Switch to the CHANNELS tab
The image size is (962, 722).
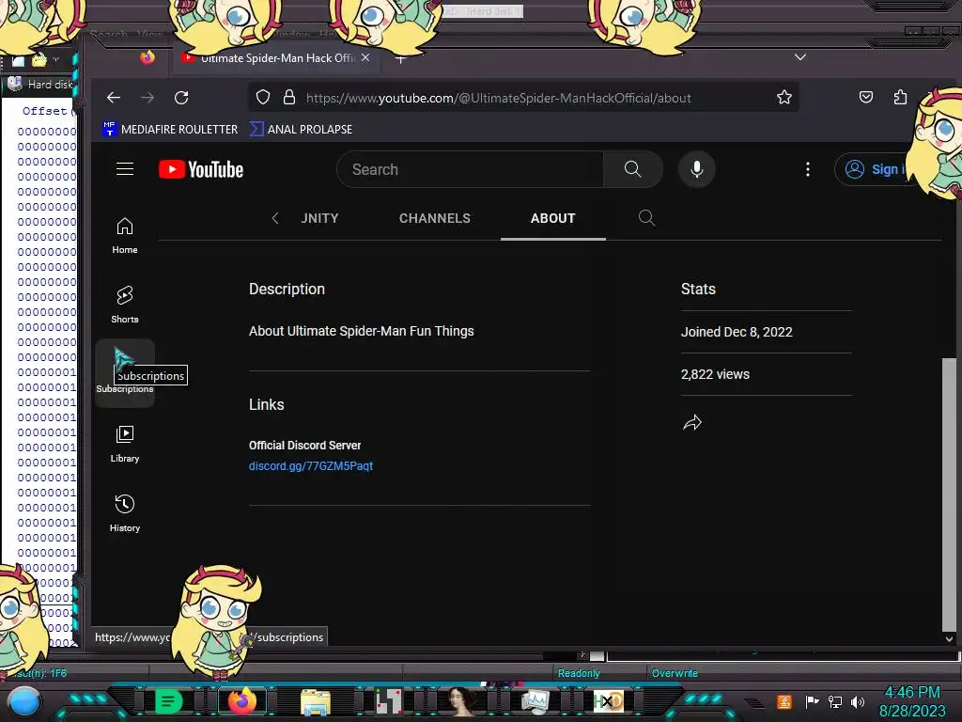pyautogui.click(x=434, y=218)
